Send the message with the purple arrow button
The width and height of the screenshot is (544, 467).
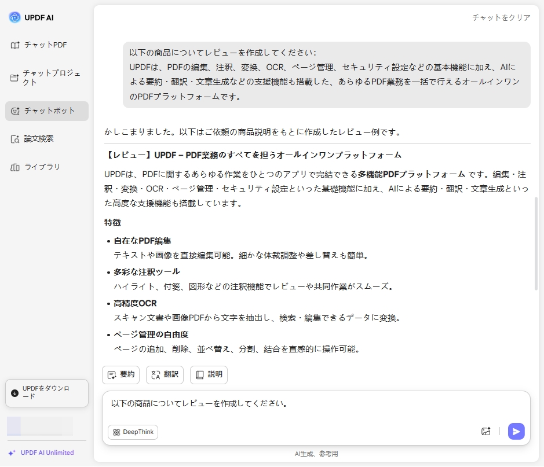pos(516,431)
